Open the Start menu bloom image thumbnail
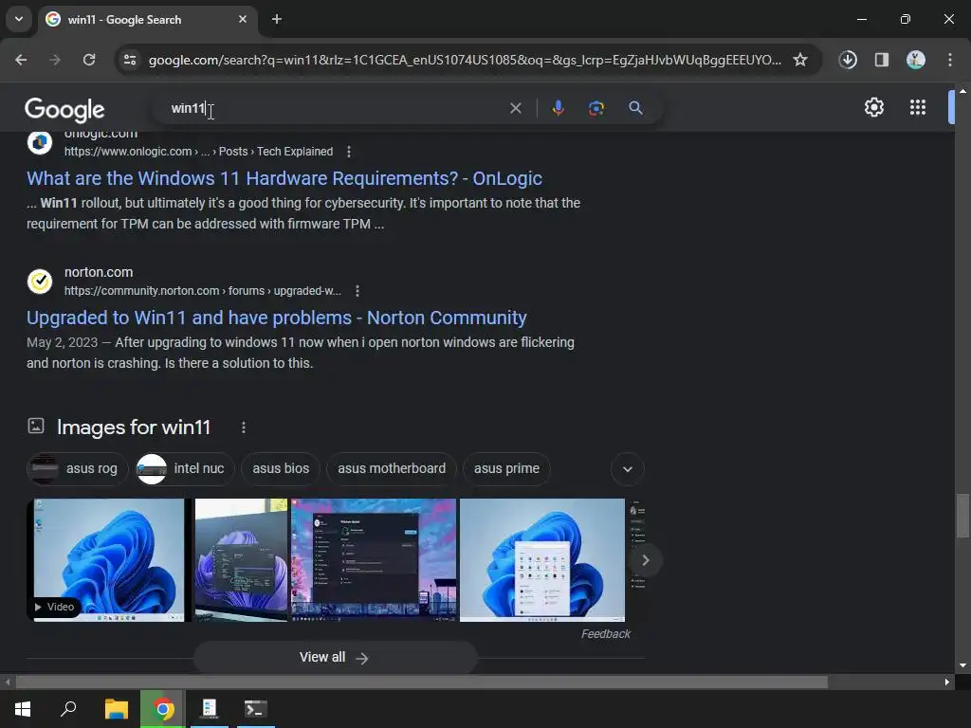 [542, 560]
